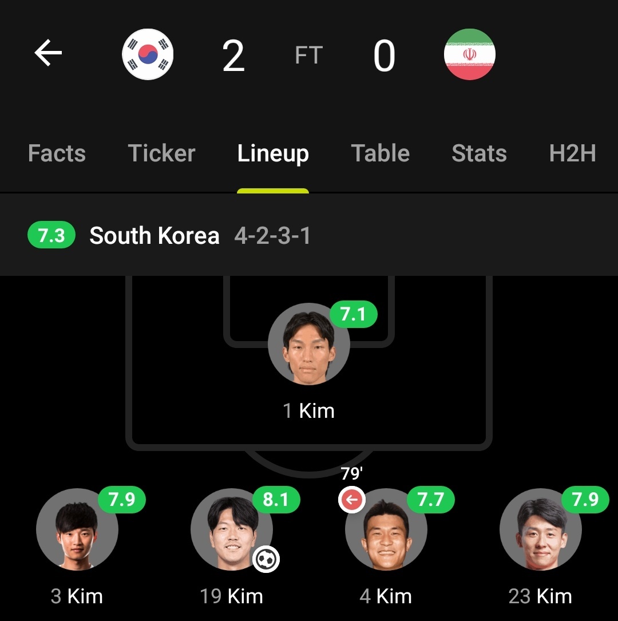Tap the 8.1 rating badge
The width and height of the screenshot is (618, 621).
275,500
